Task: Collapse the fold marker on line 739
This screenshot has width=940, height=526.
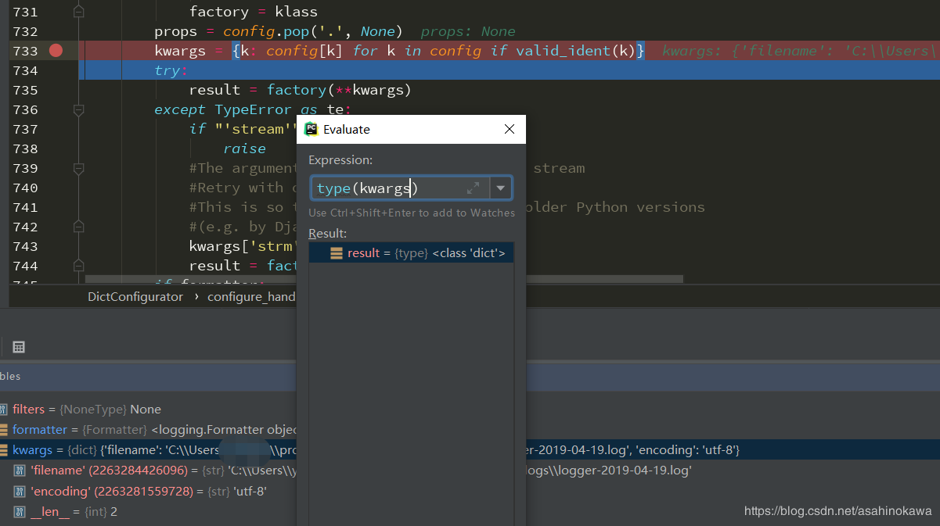Action: (x=78, y=168)
